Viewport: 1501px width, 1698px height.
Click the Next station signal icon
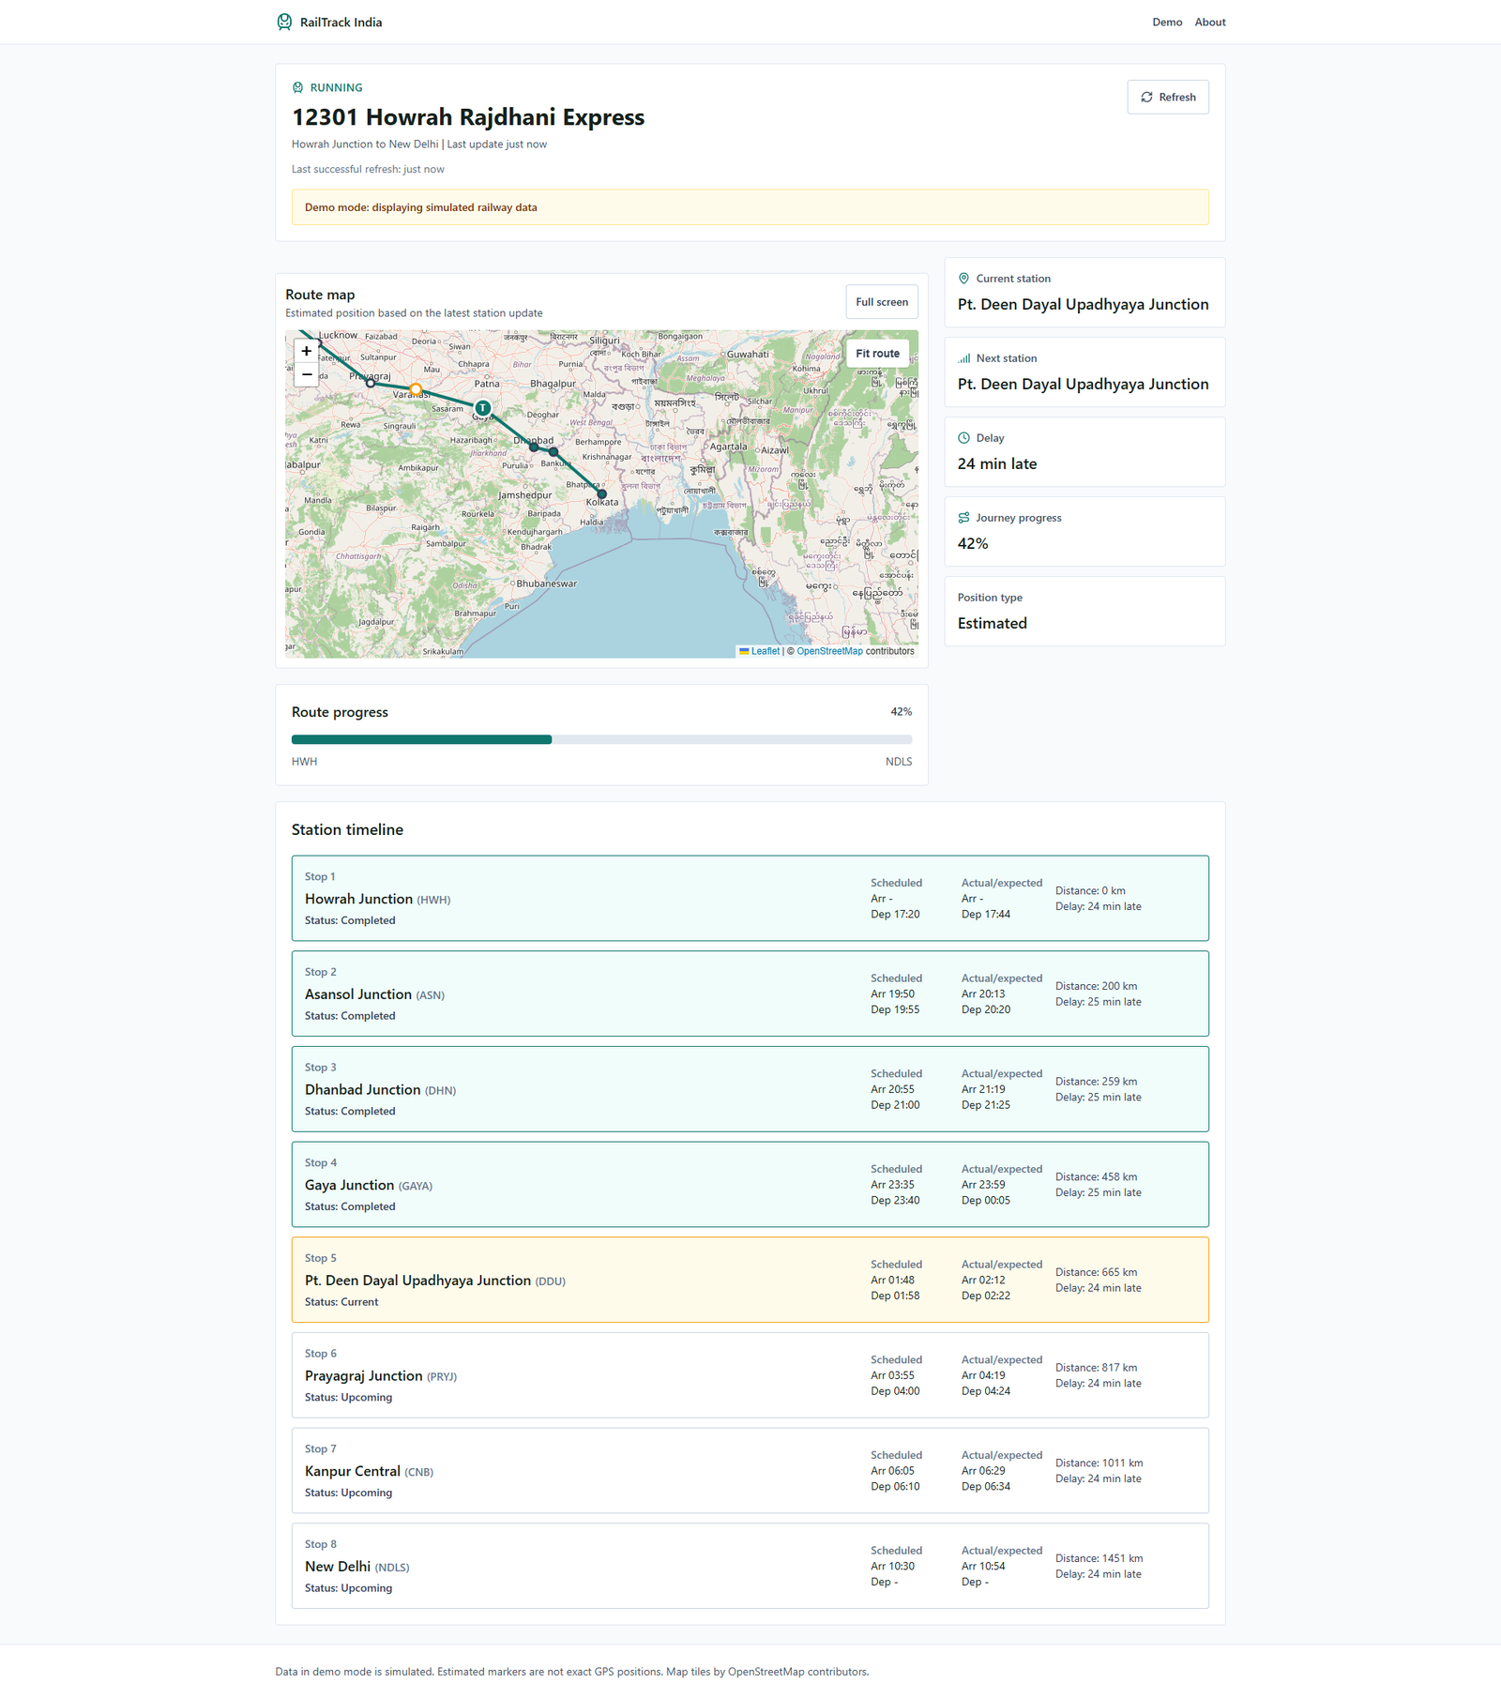click(x=963, y=358)
